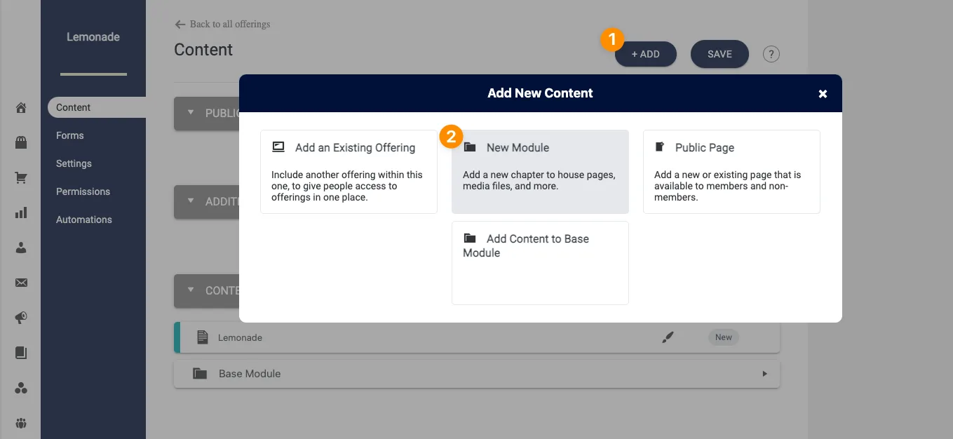Open the home dashboard icon
This screenshot has width=953, height=439.
pos(20,107)
